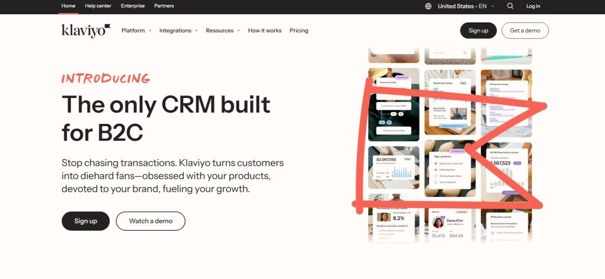Open the Home tab
The image size is (605, 279).
coord(69,6)
